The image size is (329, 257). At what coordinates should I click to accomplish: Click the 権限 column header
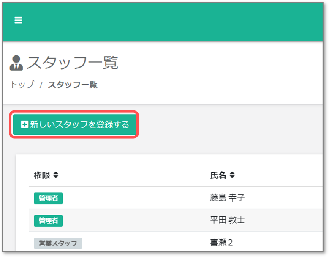42,175
